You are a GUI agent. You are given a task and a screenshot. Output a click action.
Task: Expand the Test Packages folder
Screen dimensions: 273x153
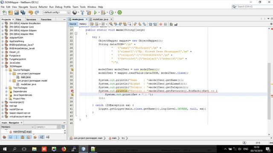[x=6, y=88]
